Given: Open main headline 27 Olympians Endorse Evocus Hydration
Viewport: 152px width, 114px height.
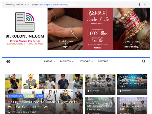Looking at the screenshot, I should 44,104.
